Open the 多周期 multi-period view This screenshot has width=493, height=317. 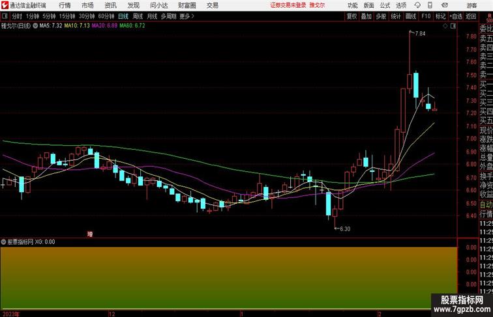pos(168,16)
